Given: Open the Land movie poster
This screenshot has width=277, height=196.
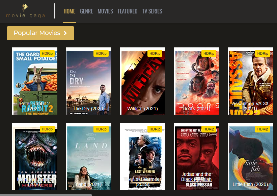Looking at the screenshot, I should [x=88, y=157].
